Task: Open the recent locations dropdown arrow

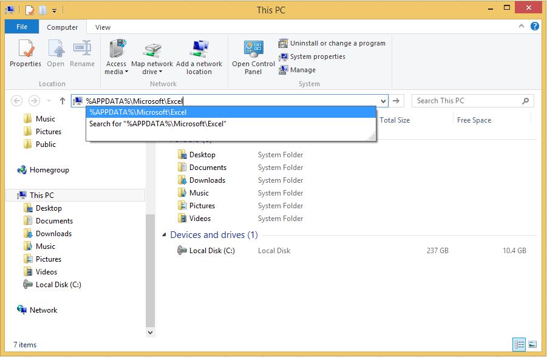Action: (49, 101)
